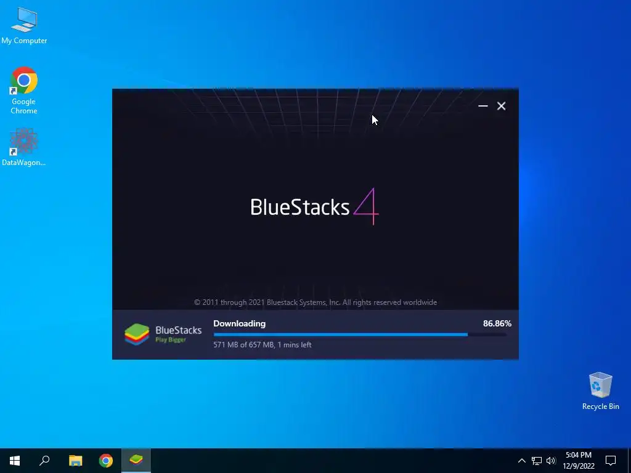The image size is (631, 473).
Task: Click the BlueStacks 4 logo in installer
Action: click(314, 207)
